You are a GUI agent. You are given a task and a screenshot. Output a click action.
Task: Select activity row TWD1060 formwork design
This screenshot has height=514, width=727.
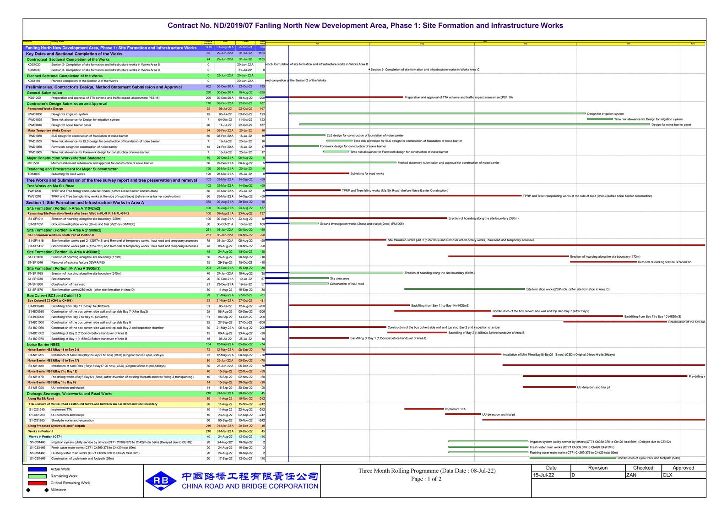[x=144, y=147]
